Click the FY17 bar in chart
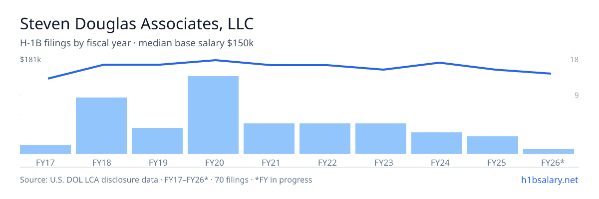 pyautogui.click(x=45, y=149)
